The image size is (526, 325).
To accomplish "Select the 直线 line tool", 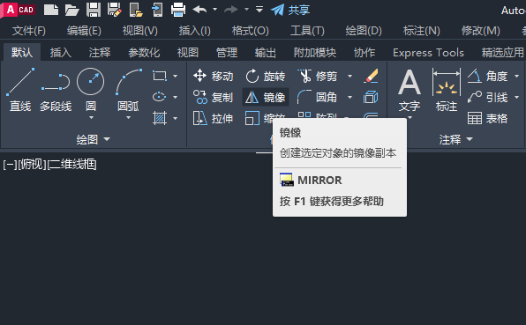I will pyautogui.click(x=20, y=90).
